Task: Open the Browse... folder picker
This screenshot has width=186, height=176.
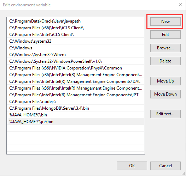Action: click(165, 48)
